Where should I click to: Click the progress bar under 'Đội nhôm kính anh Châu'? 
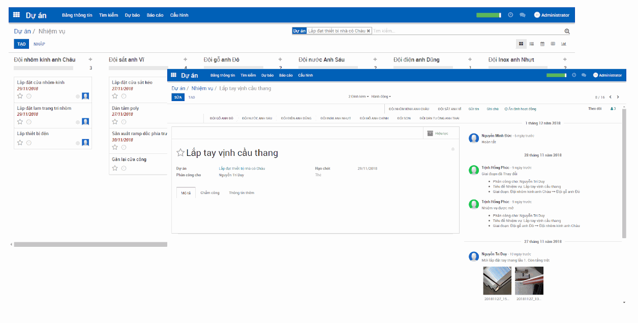44,67
